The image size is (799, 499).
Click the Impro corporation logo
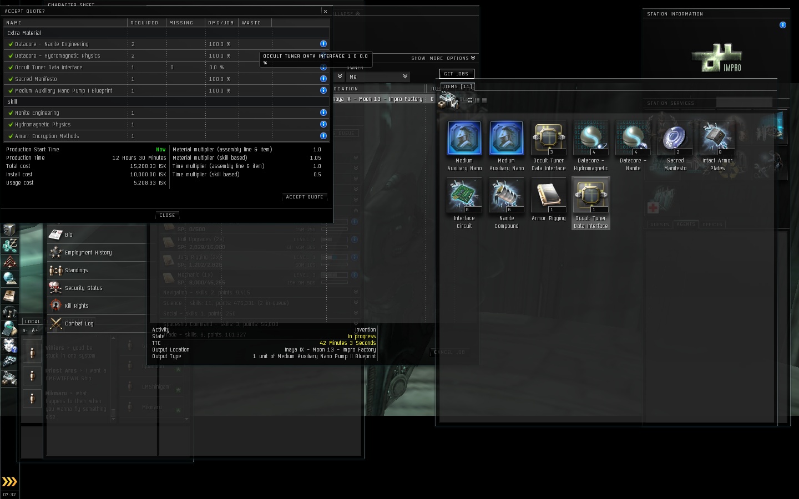[x=717, y=58]
